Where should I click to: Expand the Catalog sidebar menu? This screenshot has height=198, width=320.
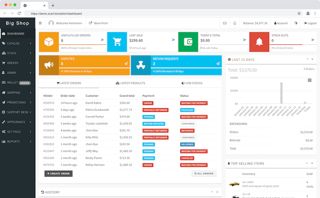click(x=18, y=44)
